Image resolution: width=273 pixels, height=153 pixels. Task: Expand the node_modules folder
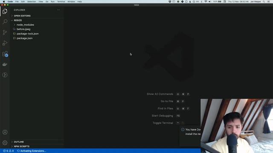[25, 25]
